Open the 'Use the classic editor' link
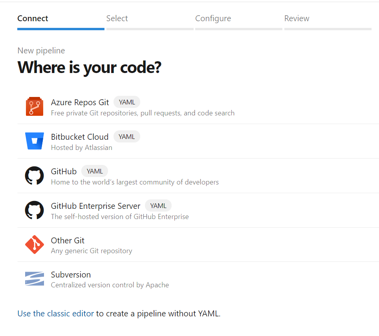The image size is (379, 336). (56, 314)
